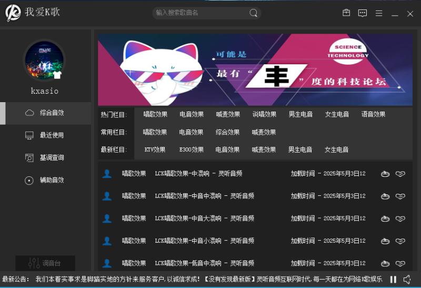Screen dimensions: 421x288
Task: Click the kxasio avatar picture
Action: tap(44, 61)
